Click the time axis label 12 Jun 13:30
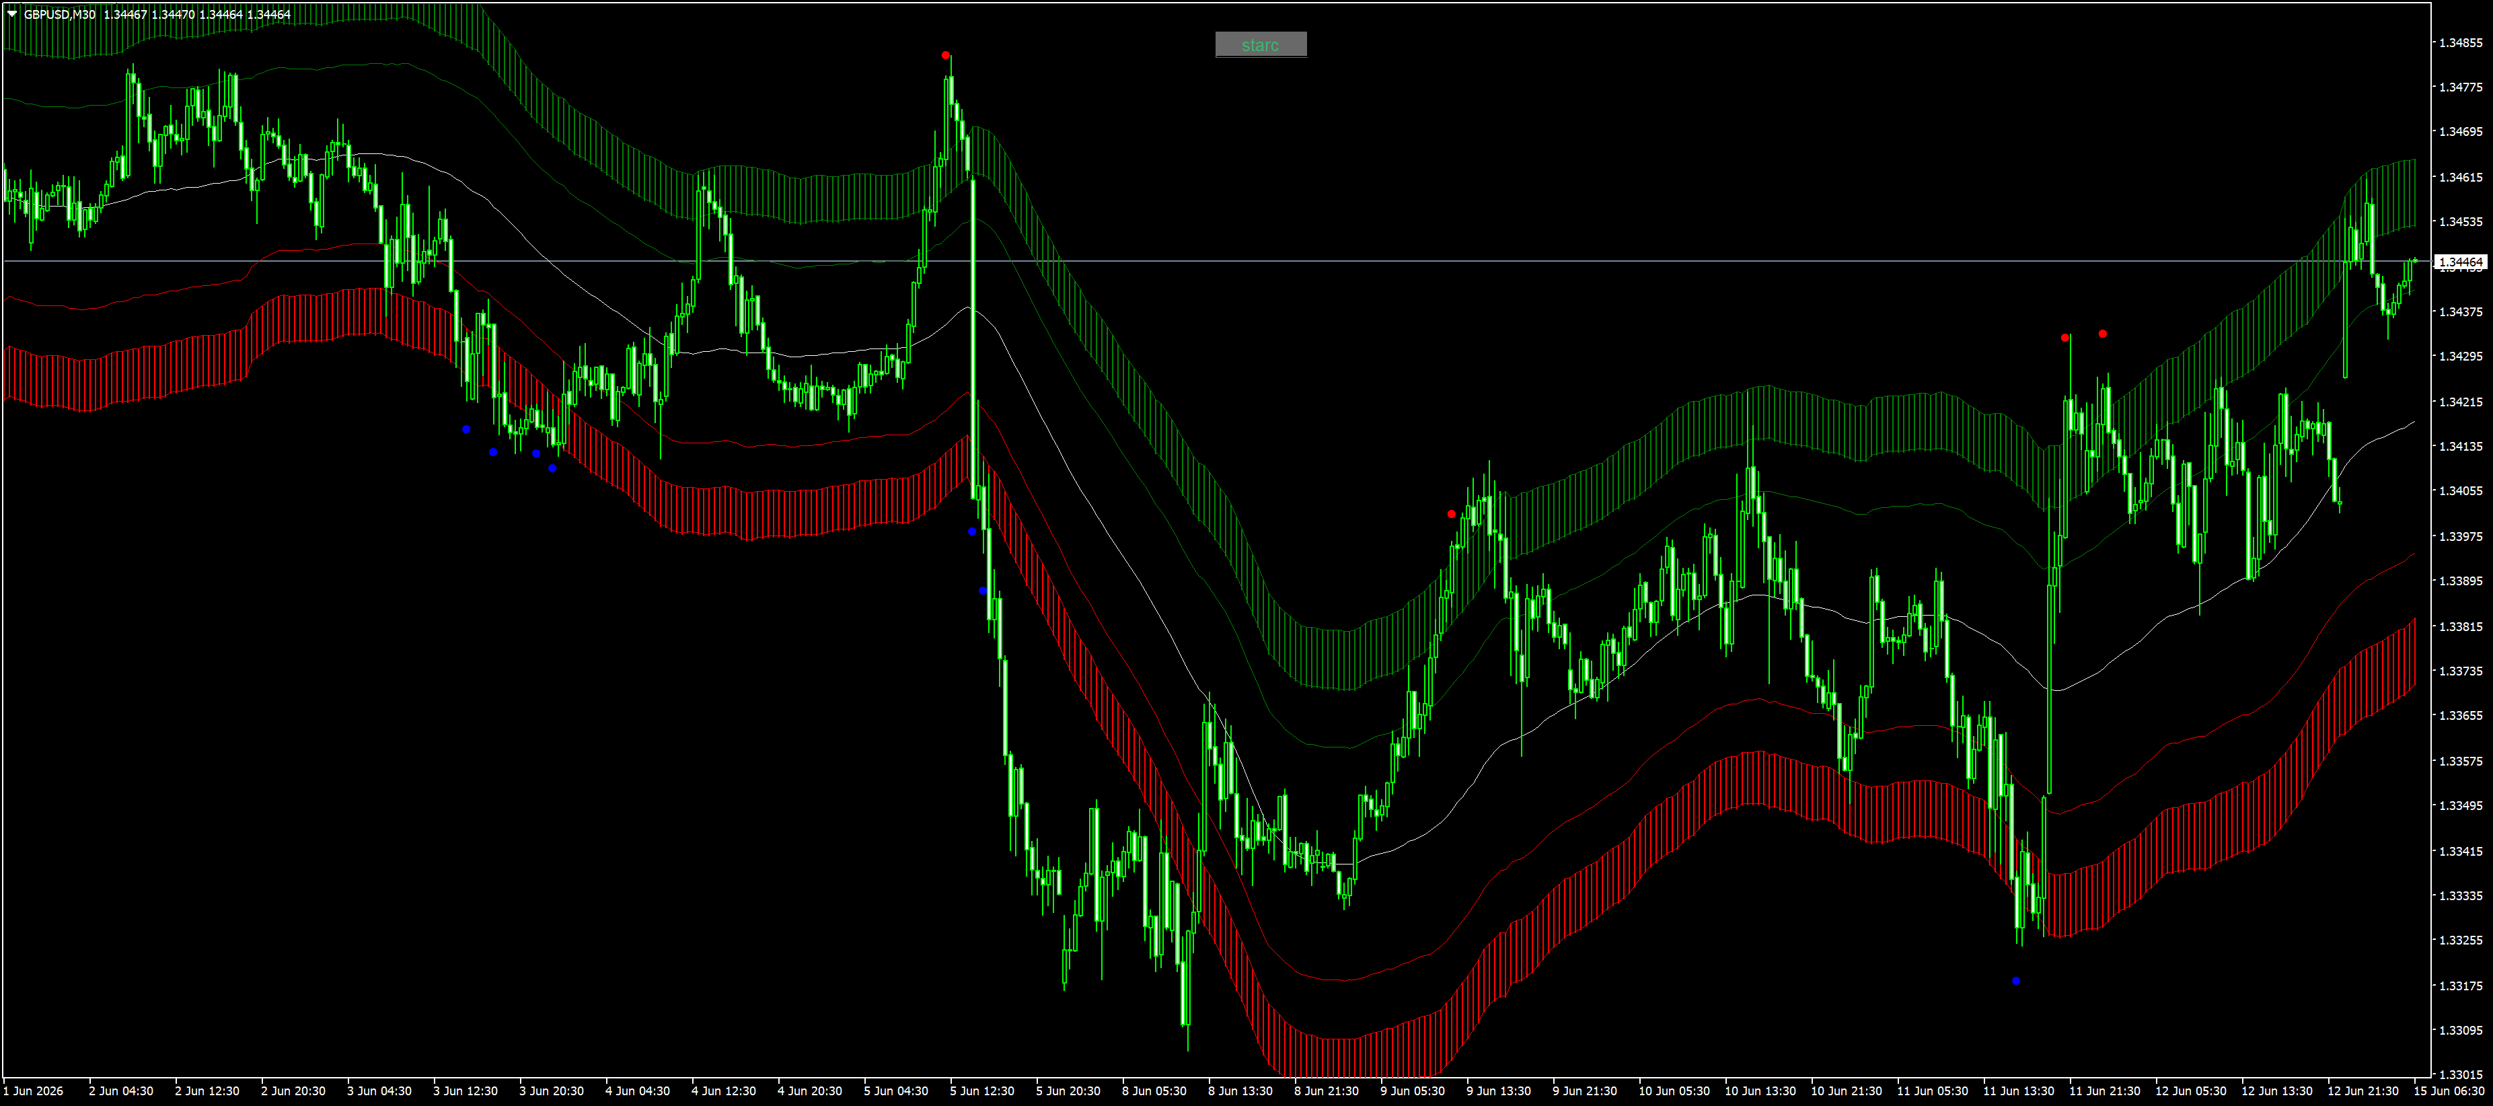Image resolution: width=2493 pixels, height=1106 pixels. [x=2277, y=1091]
